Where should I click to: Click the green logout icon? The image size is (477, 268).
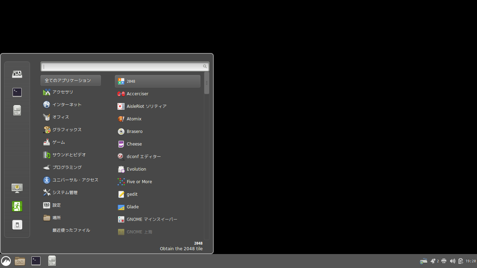[17, 206]
